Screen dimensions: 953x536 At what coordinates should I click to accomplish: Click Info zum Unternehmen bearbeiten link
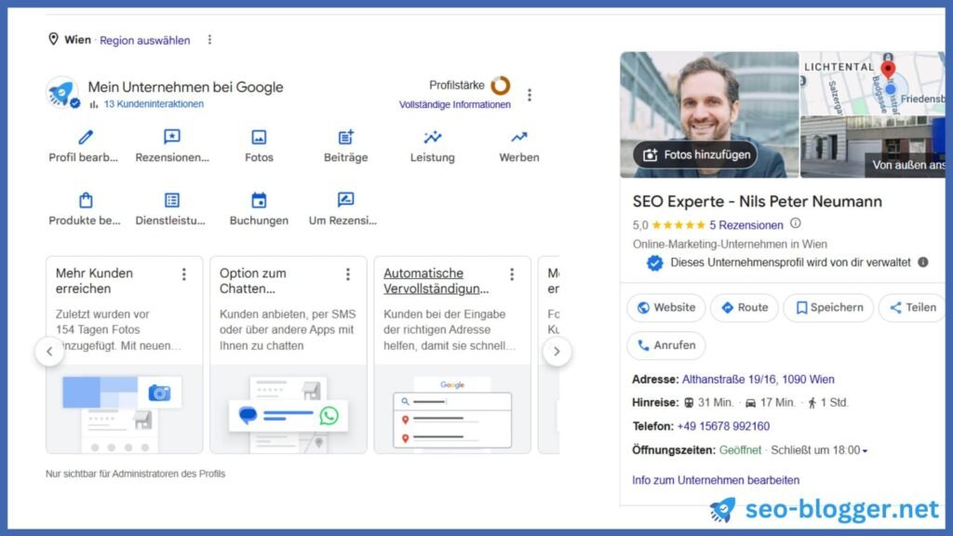[x=716, y=480]
